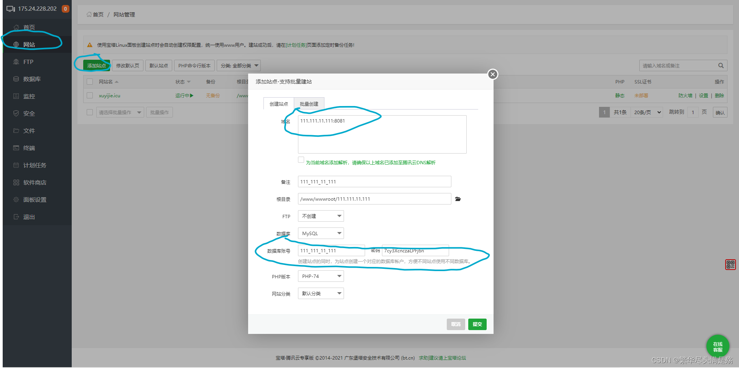The height and width of the screenshot is (368, 739).
Task: Open the 监控 monitoring sidebar icon
Action: [16, 96]
